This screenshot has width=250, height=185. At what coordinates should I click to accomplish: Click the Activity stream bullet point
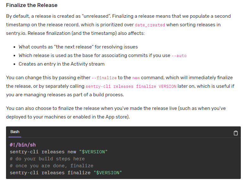(x=61, y=64)
